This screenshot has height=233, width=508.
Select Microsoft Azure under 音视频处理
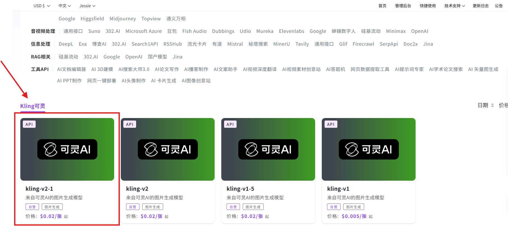tap(144, 31)
